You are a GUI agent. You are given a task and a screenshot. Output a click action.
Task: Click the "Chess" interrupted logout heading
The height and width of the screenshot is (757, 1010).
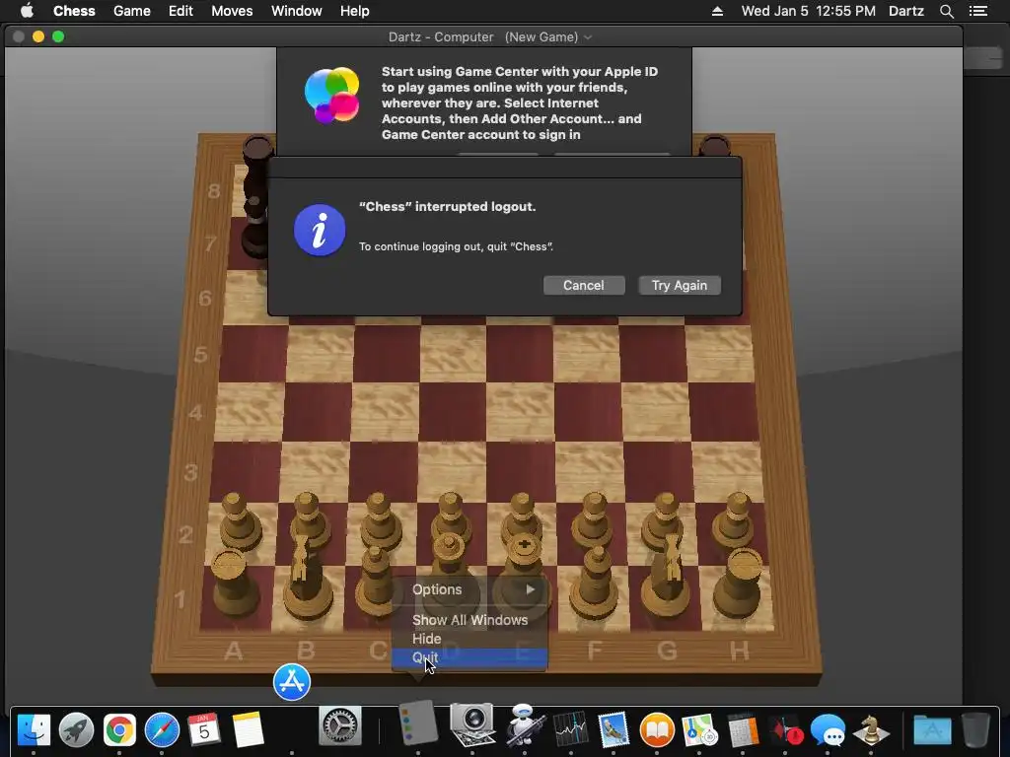(x=447, y=207)
